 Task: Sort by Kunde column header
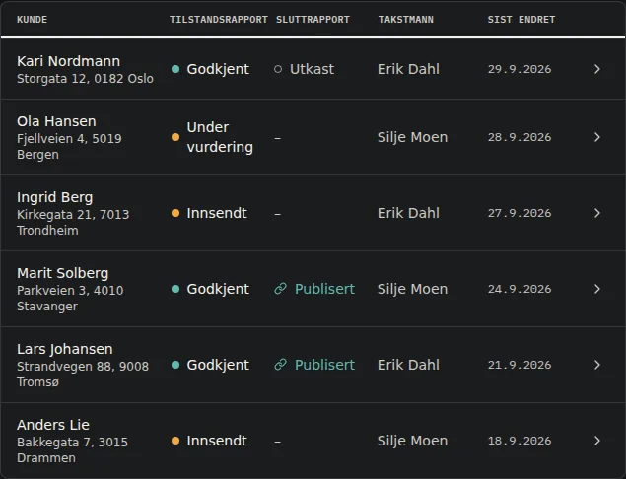pos(32,19)
